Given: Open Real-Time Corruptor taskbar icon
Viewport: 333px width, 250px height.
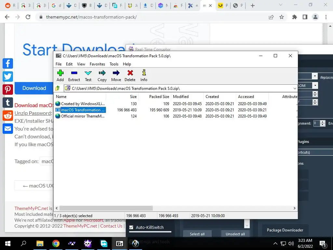Looking at the screenshot, I should pyautogui.click(x=87, y=243).
